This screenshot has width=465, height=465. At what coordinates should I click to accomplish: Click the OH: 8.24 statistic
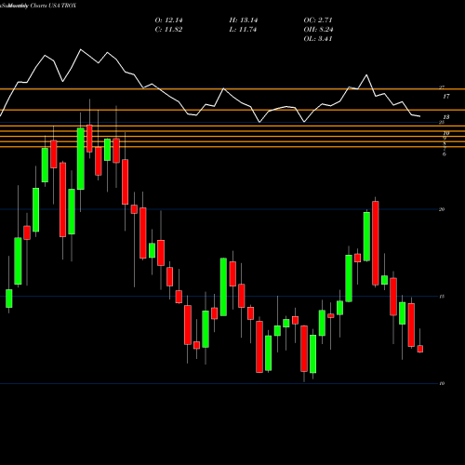coord(318,30)
